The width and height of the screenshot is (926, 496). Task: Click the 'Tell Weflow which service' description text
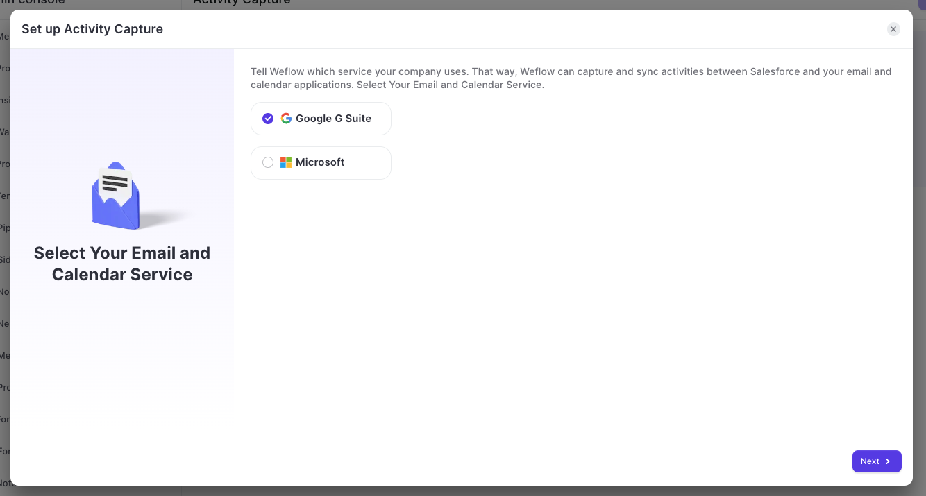click(x=571, y=78)
